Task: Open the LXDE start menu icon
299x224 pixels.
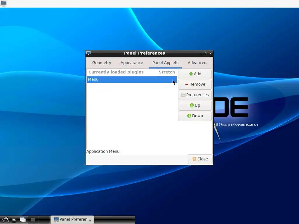Action: coord(5,220)
